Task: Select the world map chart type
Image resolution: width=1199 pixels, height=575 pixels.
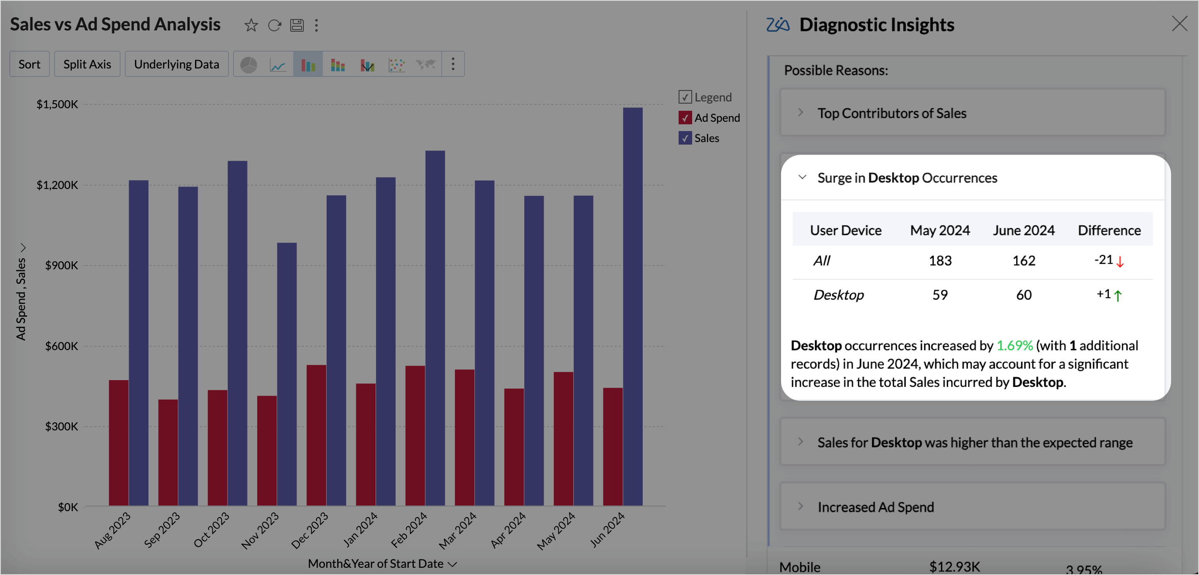Action: [426, 65]
